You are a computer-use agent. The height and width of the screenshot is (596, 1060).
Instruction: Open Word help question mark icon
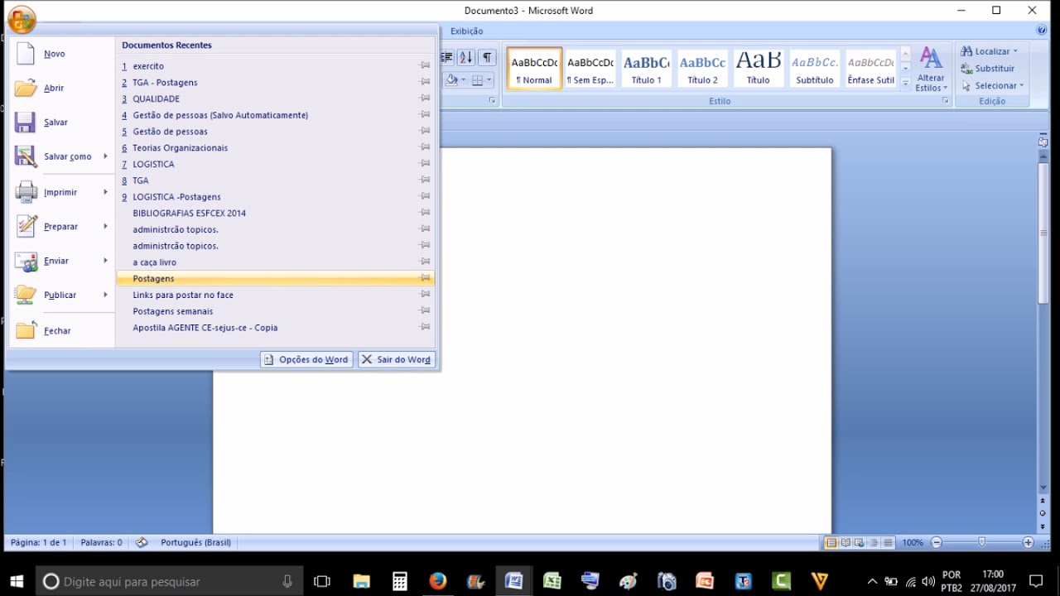(x=1042, y=31)
